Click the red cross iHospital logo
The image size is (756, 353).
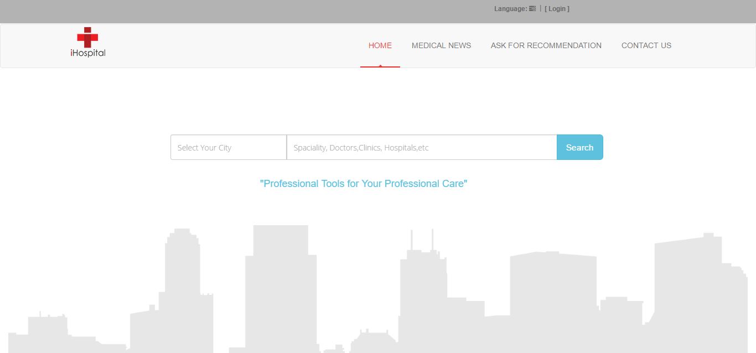87,37
